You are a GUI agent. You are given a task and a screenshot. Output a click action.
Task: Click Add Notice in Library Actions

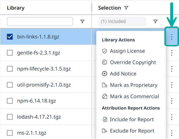[123, 74]
